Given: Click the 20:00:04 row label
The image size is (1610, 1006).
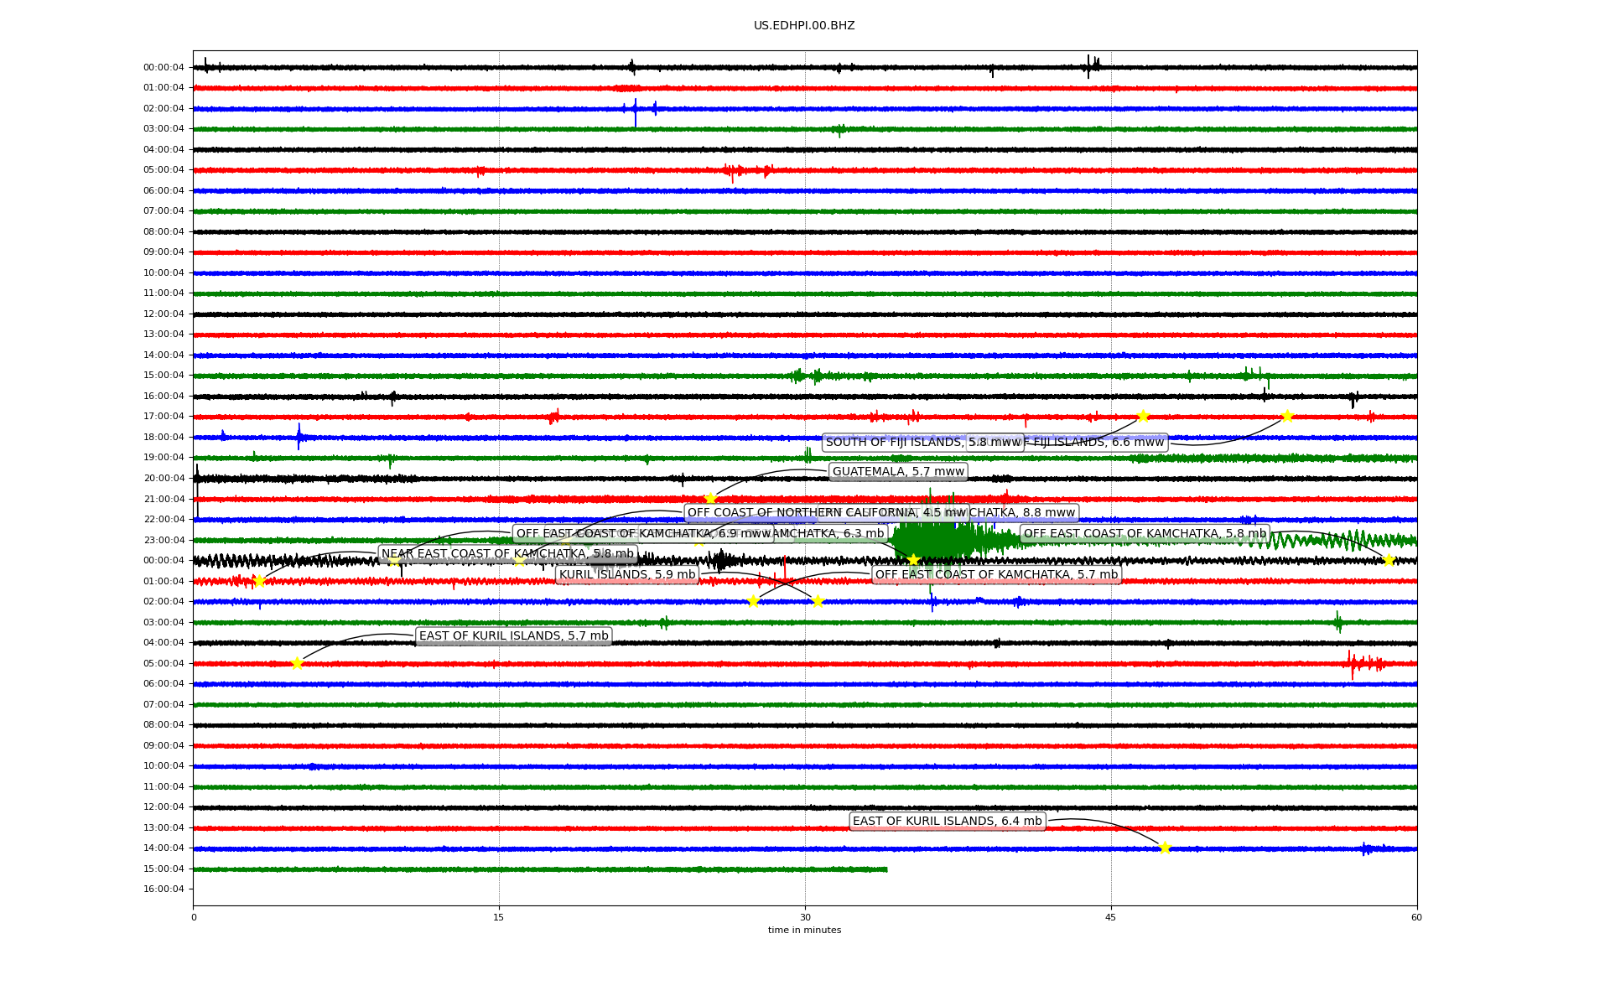Looking at the screenshot, I should 164,479.
